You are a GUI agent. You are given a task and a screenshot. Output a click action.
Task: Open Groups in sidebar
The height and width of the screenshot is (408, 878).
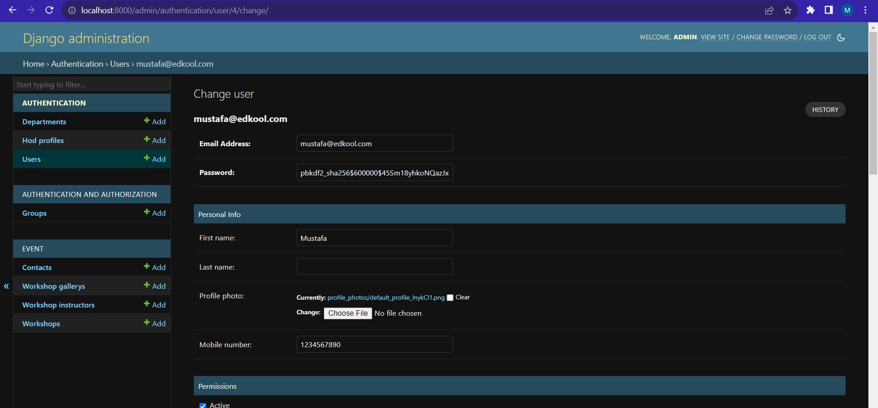coord(34,213)
